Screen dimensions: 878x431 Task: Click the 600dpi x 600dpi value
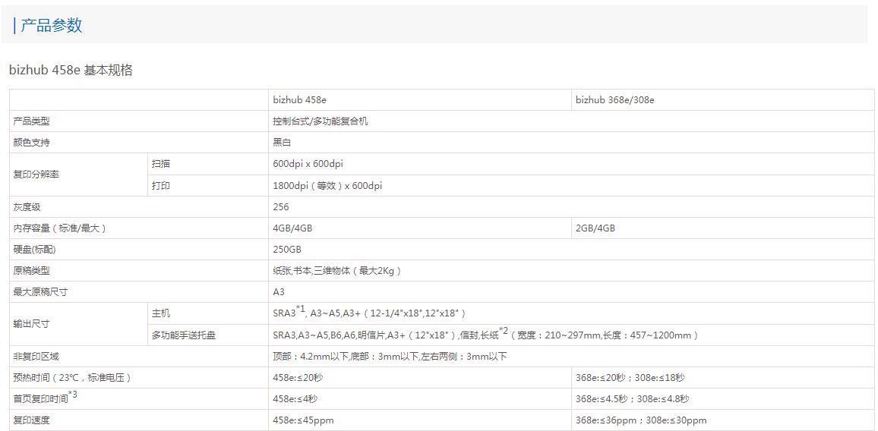[x=308, y=164]
